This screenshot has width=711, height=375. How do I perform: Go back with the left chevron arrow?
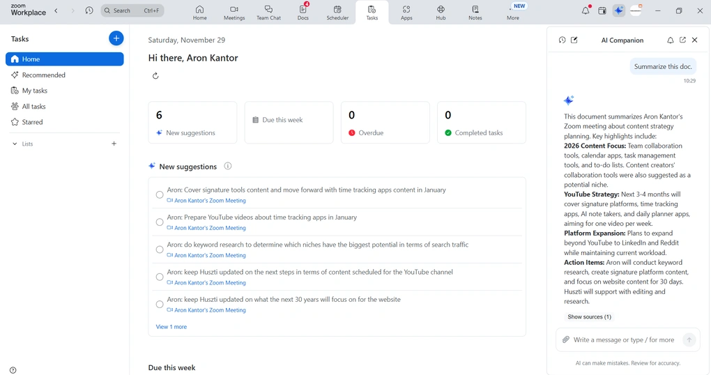(x=56, y=10)
